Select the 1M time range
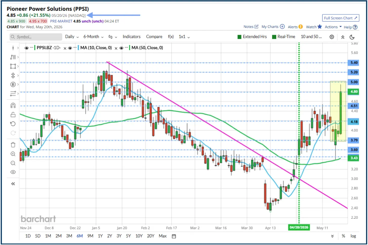The width and height of the screenshot is (368, 245). (48, 236)
